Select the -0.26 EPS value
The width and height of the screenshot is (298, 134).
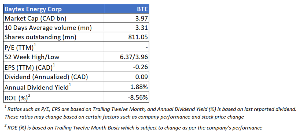click(140, 67)
